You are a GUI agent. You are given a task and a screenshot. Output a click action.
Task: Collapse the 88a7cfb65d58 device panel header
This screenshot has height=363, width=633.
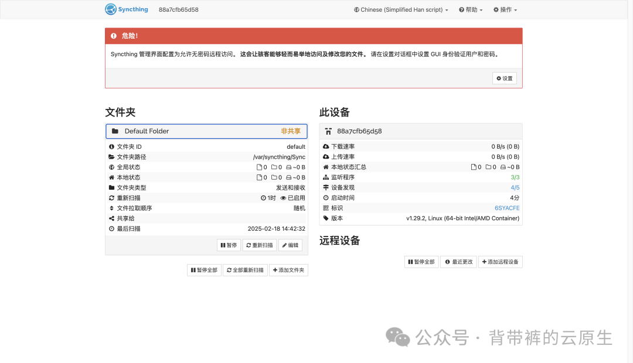tap(420, 131)
